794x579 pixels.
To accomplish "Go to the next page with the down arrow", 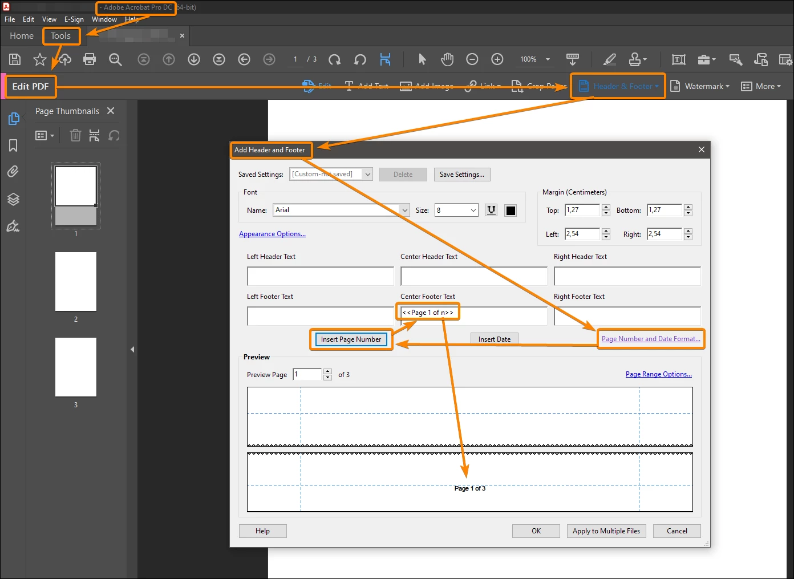I will (x=194, y=59).
